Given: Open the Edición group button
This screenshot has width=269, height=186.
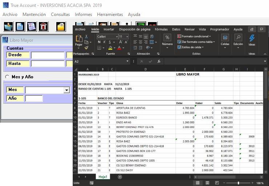Looking at the screenshot, I should (x=238, y=41).
